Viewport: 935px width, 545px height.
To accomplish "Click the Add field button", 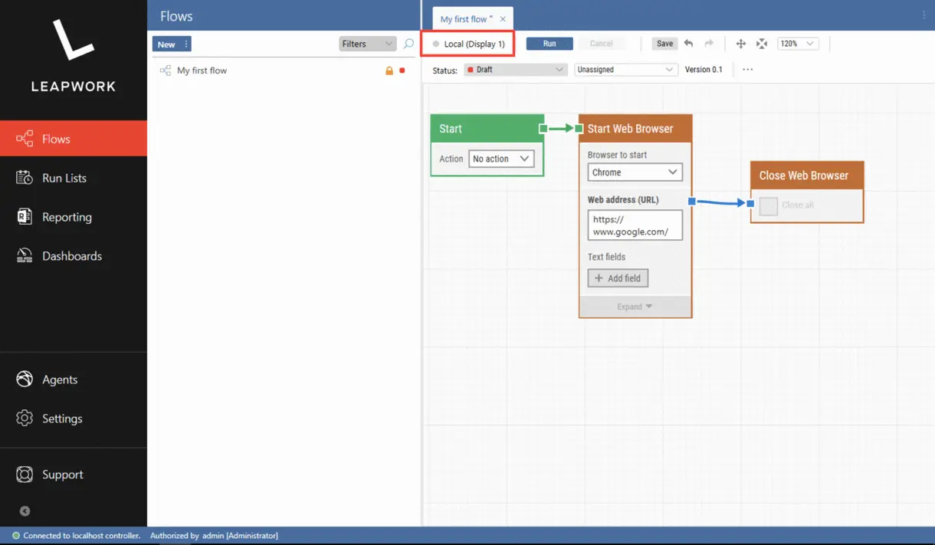I will (x=618, y=278).
